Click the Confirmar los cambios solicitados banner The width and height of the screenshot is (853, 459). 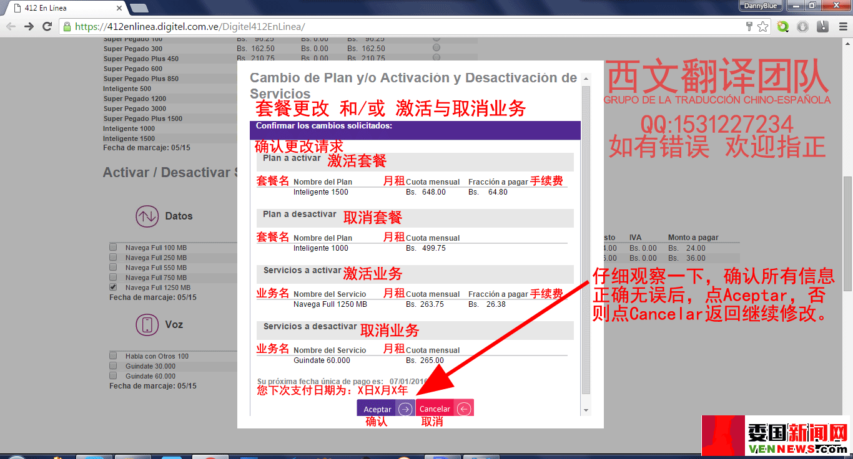(415, 130)
